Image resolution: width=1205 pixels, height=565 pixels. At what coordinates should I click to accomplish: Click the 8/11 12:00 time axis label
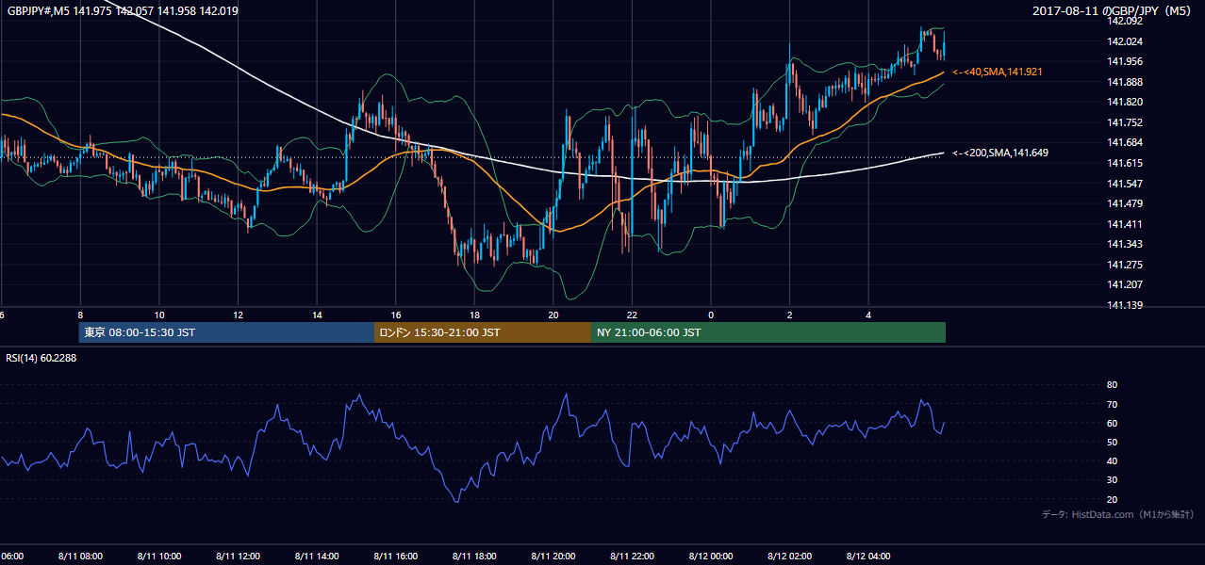coord(238,556)
